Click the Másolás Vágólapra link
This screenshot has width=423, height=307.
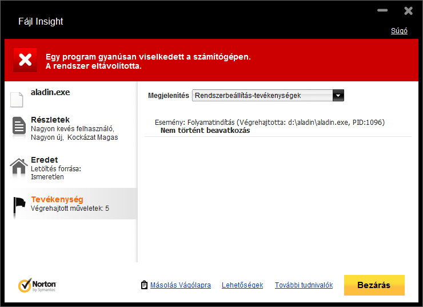pyautogui.click(x=181, y=285)
